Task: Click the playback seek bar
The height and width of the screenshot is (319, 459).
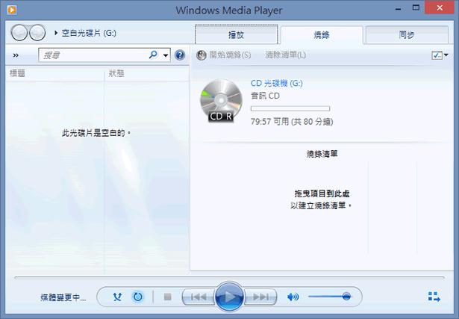Action: pyautogui.click(x=229, y=277)
